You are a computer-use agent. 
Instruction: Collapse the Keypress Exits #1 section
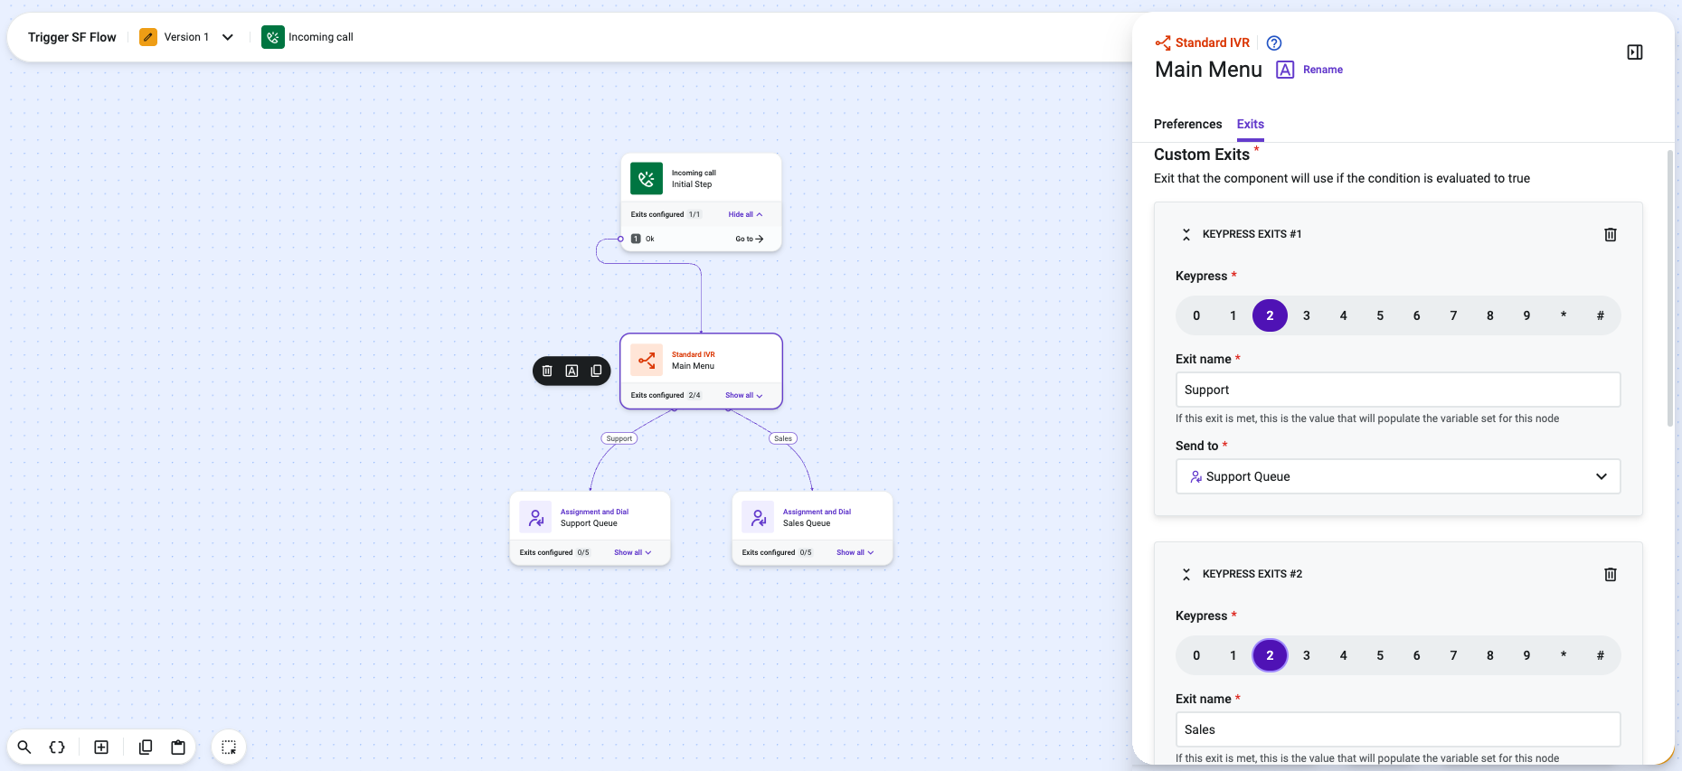tap(1186, 234)
